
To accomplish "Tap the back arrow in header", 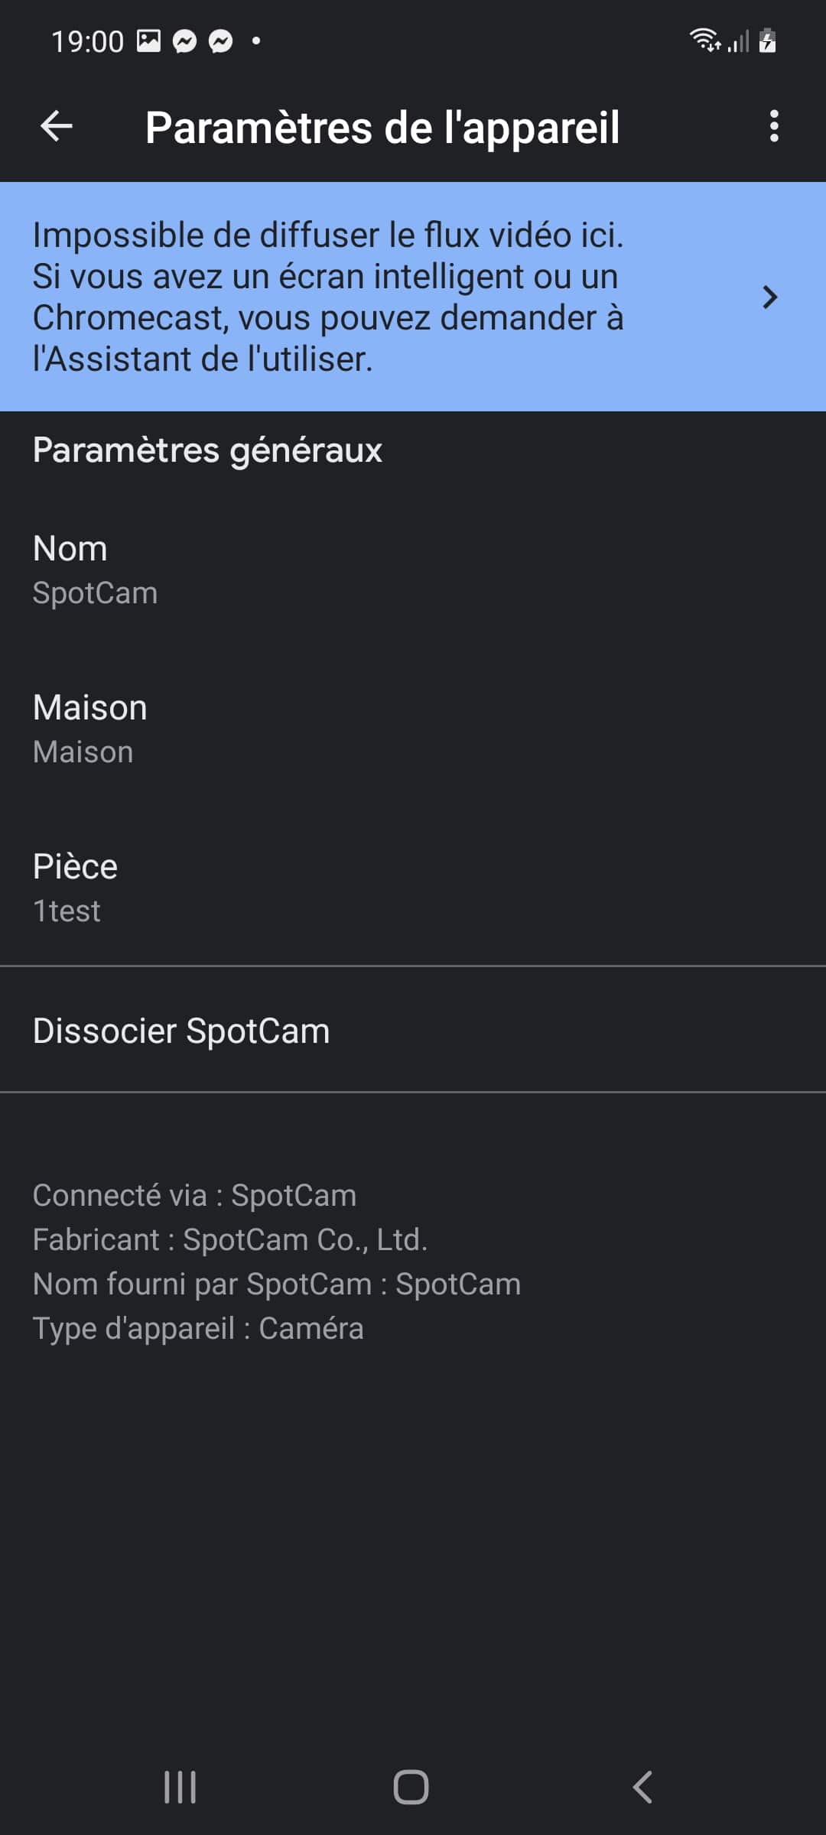I will pos(57,126).
